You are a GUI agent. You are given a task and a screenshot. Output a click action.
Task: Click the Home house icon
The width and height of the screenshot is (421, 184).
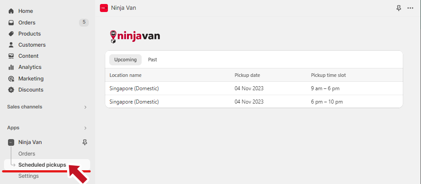12,11
